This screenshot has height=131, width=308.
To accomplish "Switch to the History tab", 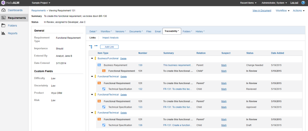I will pos(200,31).
